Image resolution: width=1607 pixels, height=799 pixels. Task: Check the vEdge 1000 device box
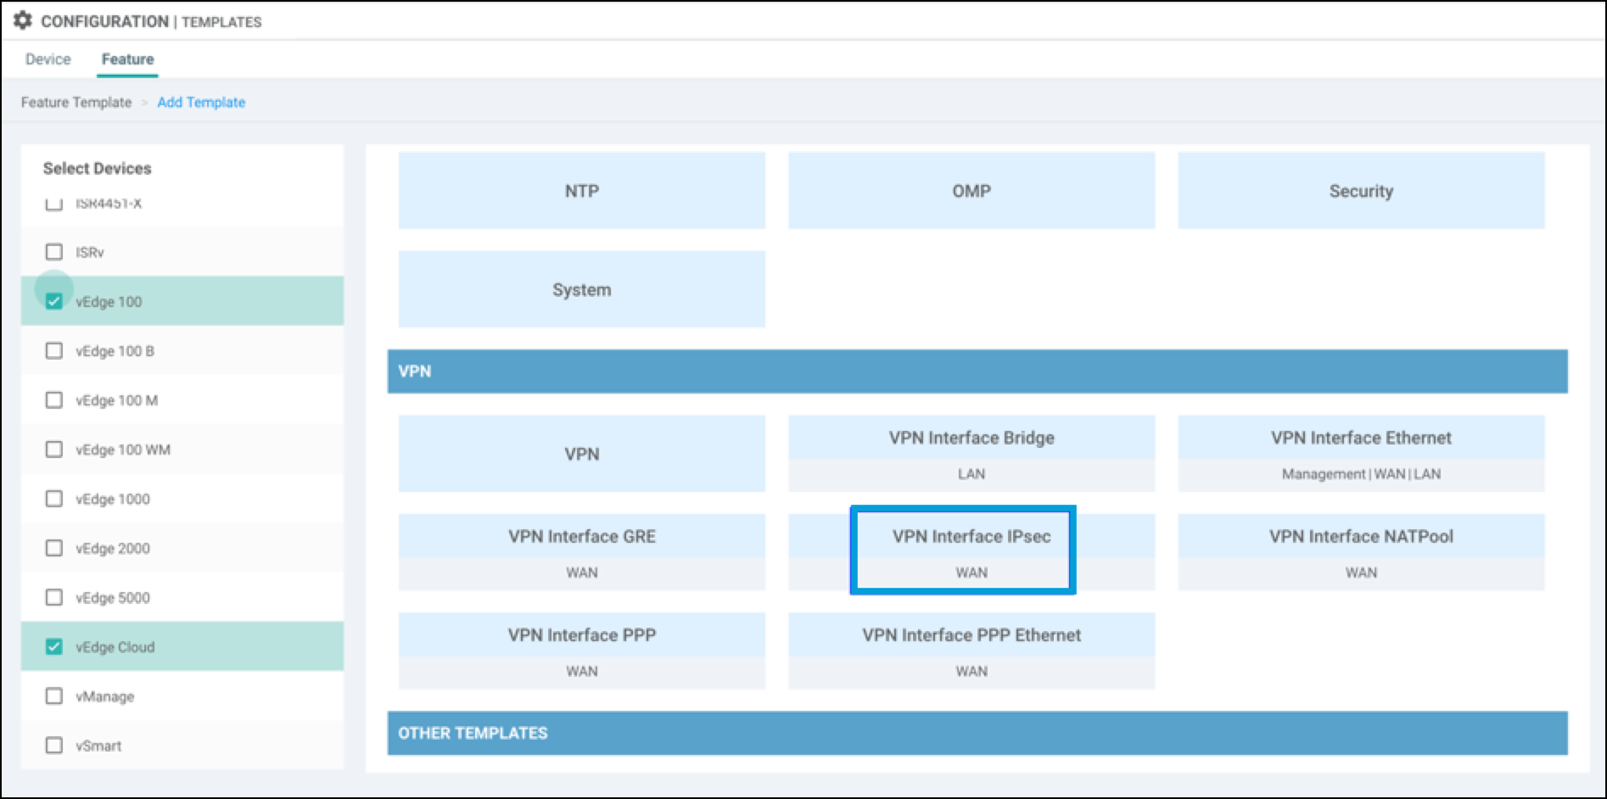[x=54, y=499]
